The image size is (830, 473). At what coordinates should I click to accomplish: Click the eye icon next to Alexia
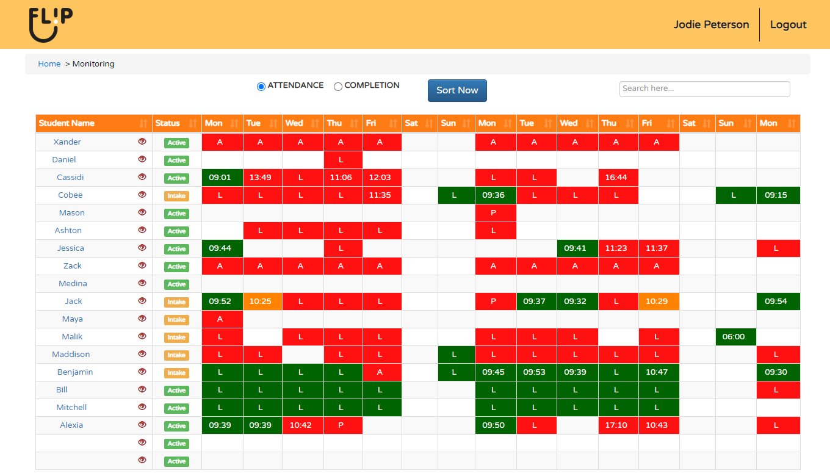[x=142, y=425]
